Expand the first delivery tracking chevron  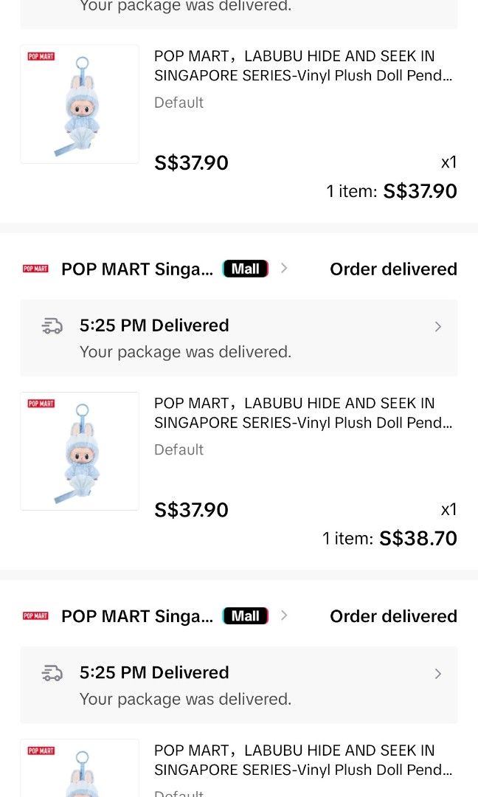pyautogui.click(x=437, y=326)
